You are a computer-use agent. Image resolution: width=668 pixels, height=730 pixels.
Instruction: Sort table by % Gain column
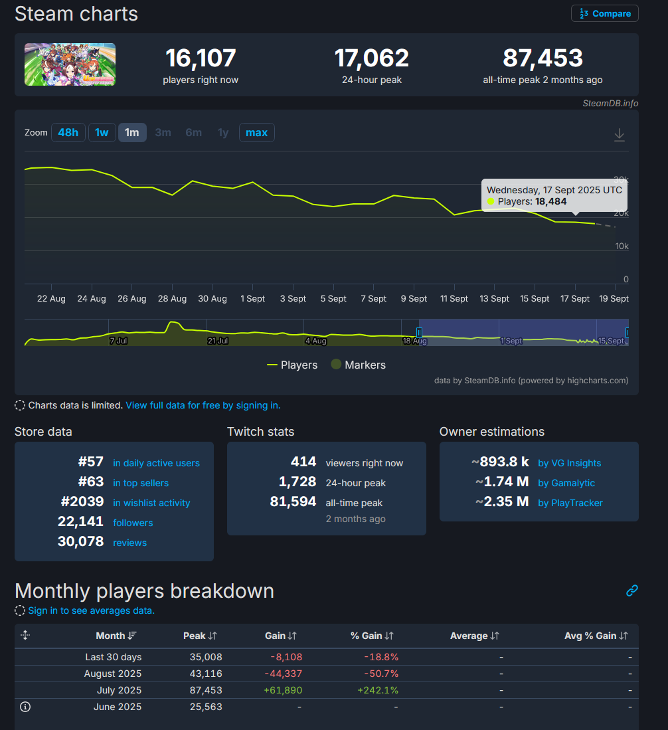pyautogui.click(x=372, y=636)
